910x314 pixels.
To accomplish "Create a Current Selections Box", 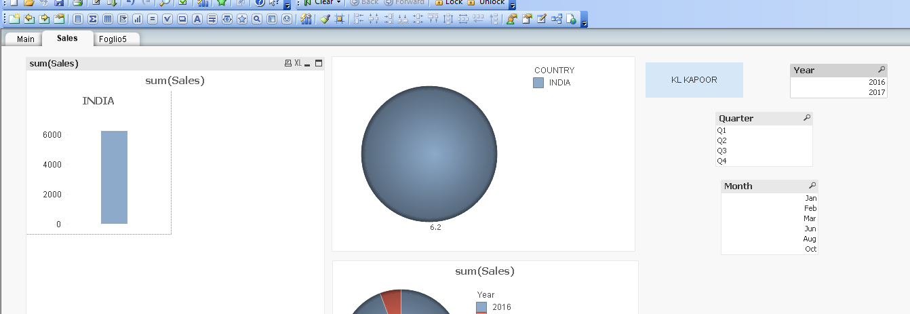I will (167, 19).
